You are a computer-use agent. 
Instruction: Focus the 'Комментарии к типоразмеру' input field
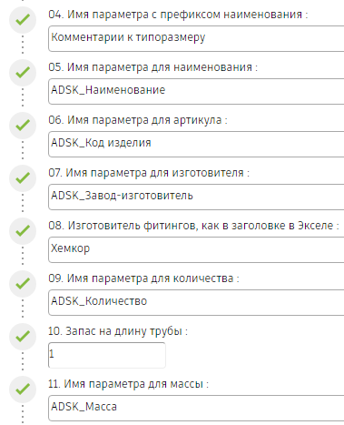point(196,38)
